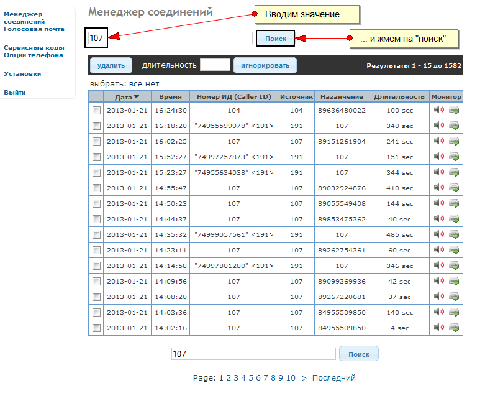Image resolution: width=485 pixels, height=398 pixels.
Task: Download the 14:23:11 call recording
Action: coord(454,250)
